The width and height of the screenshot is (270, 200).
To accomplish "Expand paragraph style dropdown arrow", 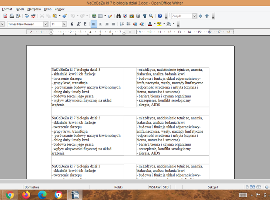I will tap(2, 24).
